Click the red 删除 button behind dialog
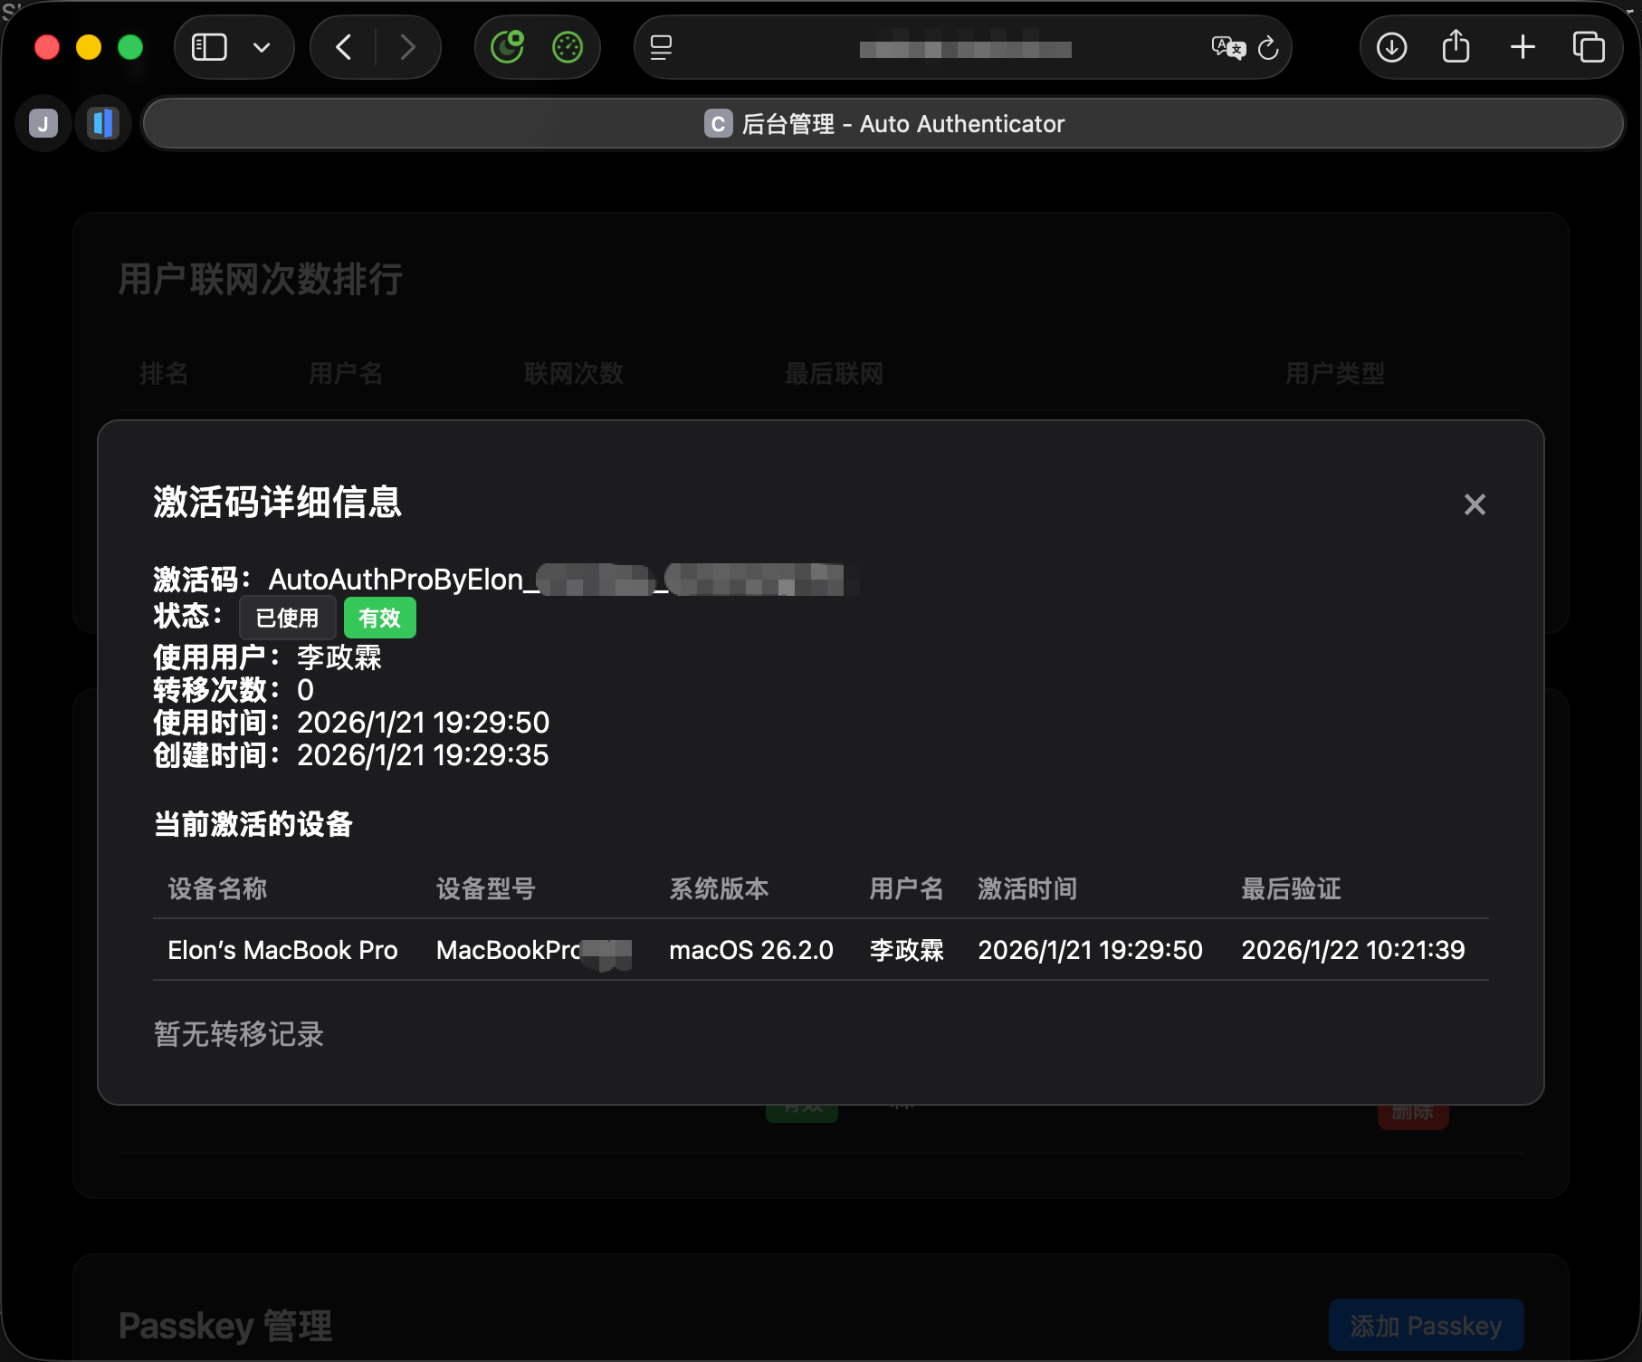The height and width of the screenshot is (1362, 1642). [x=1413, y=1115]
